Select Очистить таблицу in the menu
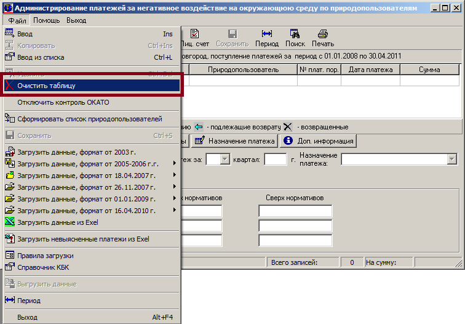Screen dimensions: 465x324 tap(46, 86)
